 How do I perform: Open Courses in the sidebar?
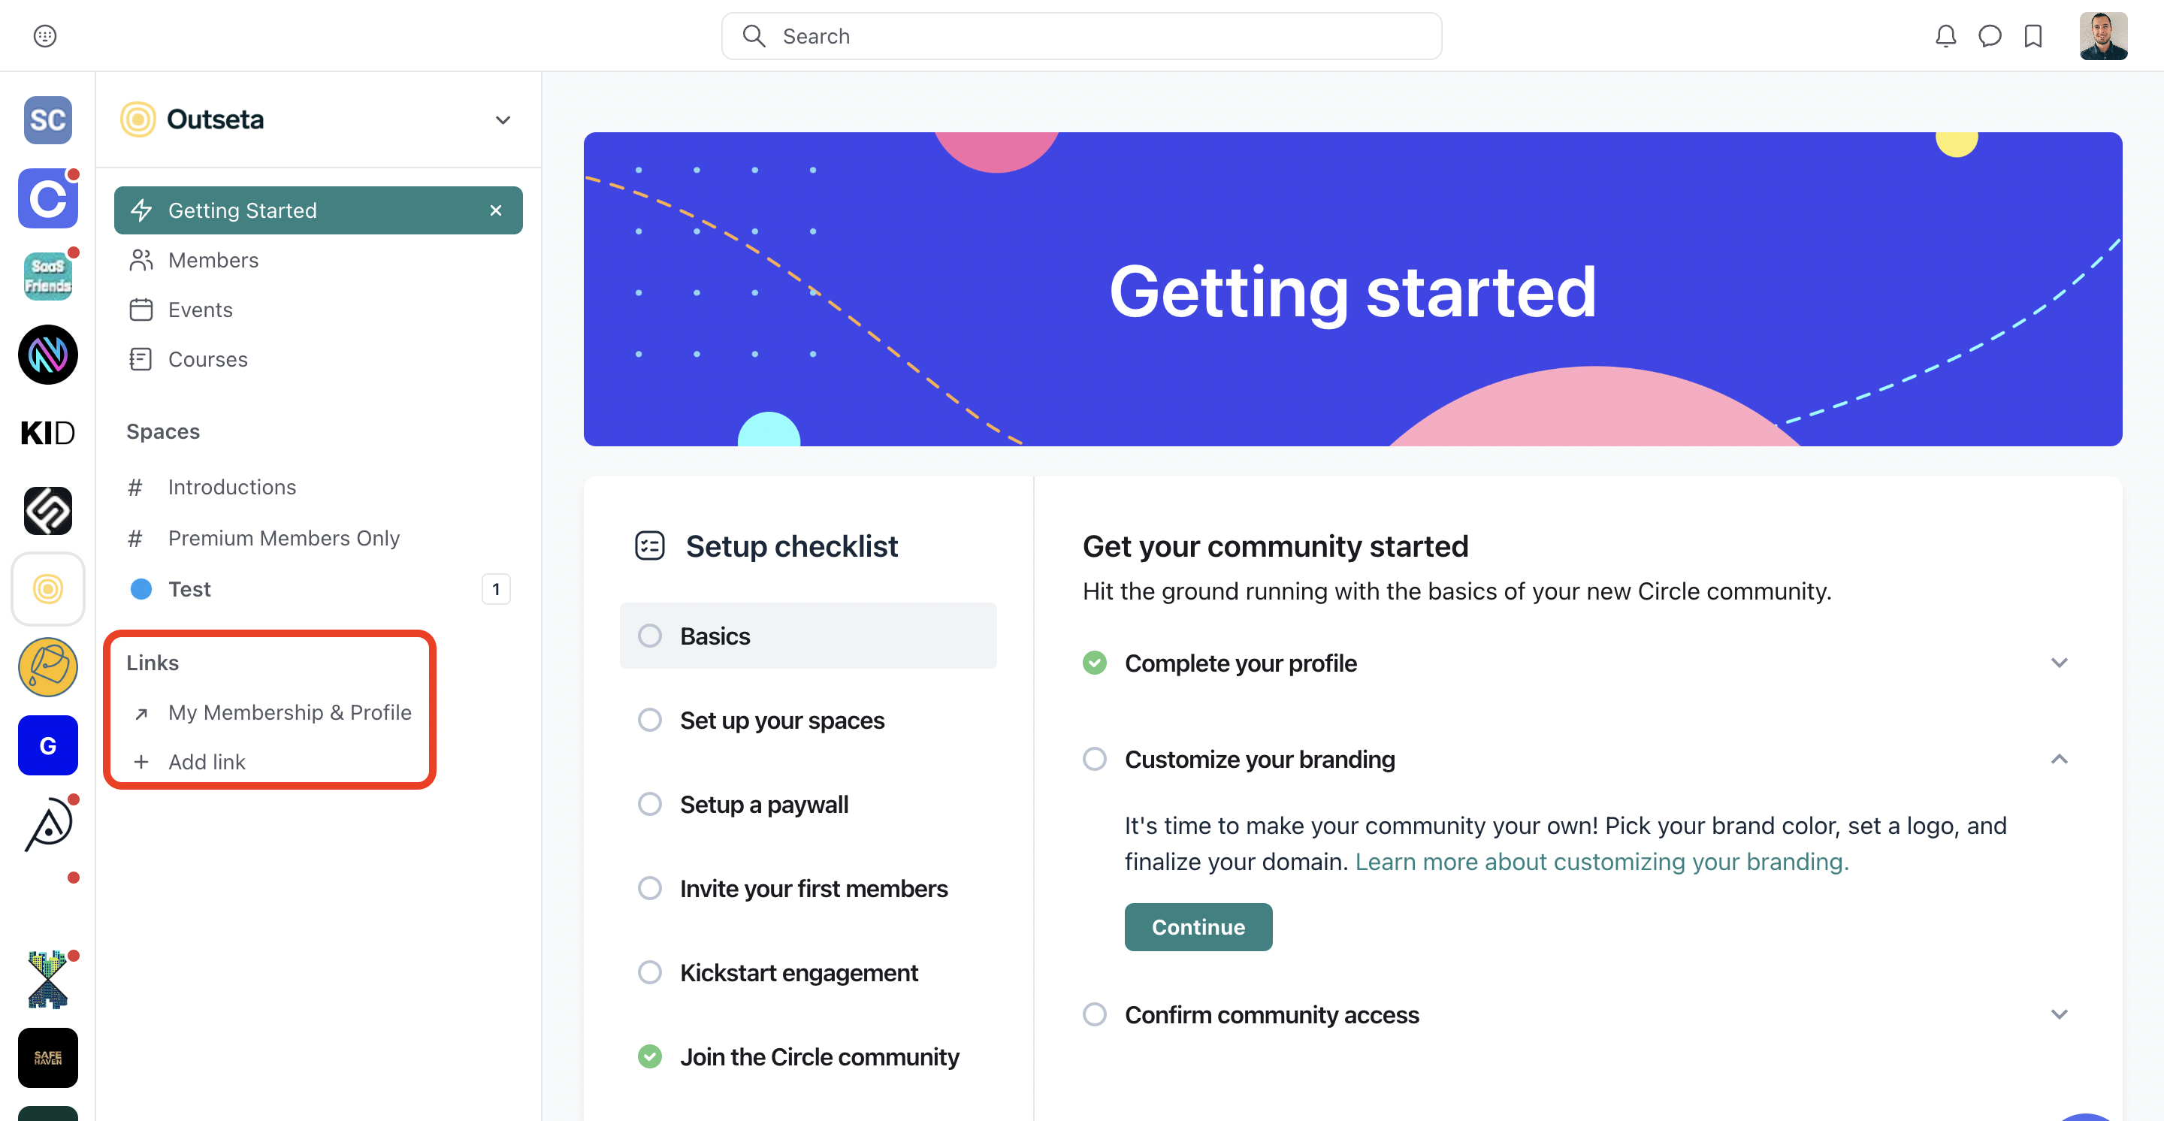pos(207,359)
